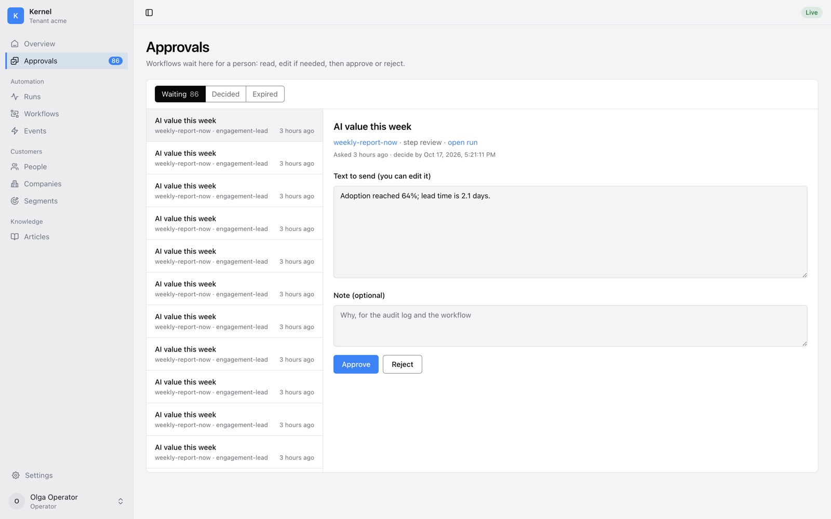The image size is (831, 519).
Task: Click the Events lightning icon
Action: (15, 131)
